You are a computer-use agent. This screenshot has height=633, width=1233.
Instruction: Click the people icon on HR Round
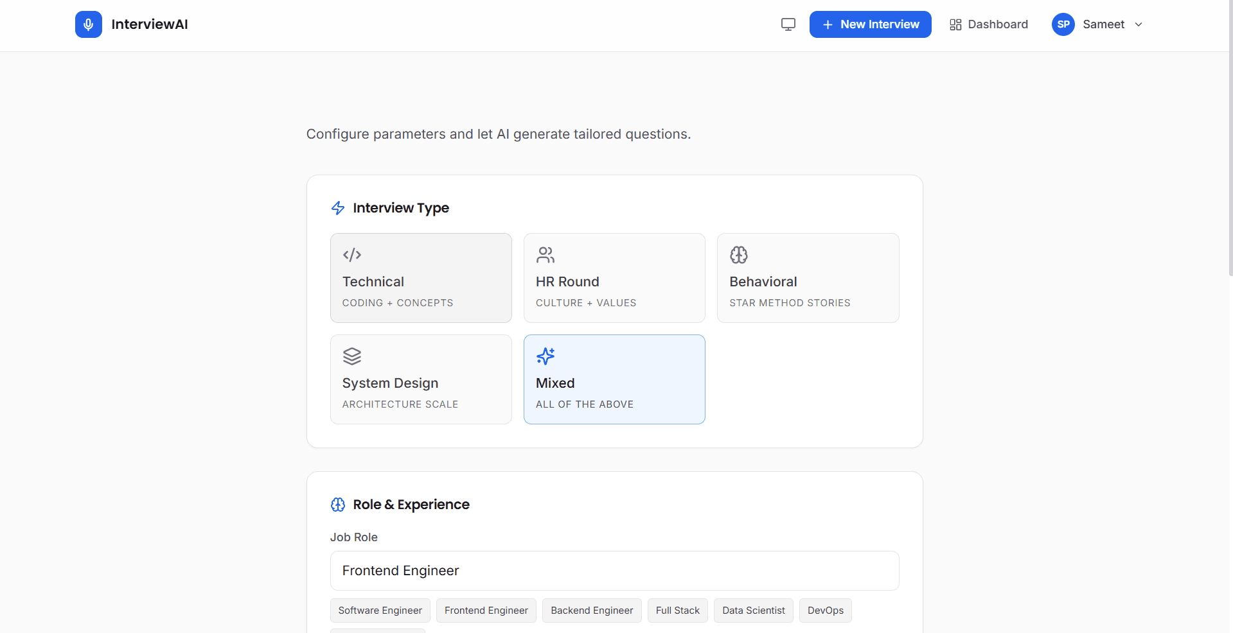[546, 255]
